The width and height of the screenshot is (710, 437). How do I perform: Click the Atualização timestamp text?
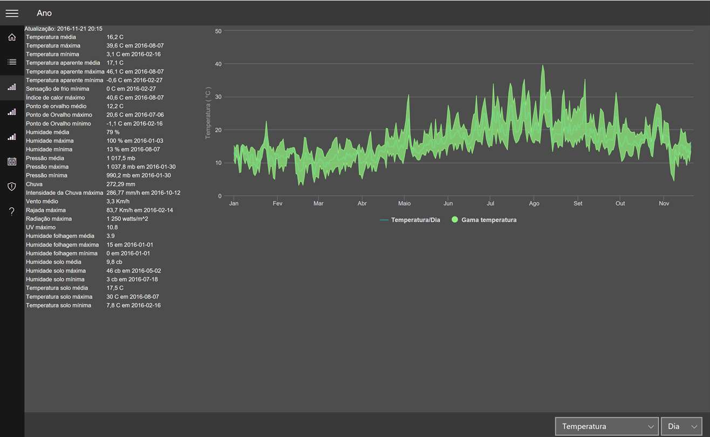[64, 29]
